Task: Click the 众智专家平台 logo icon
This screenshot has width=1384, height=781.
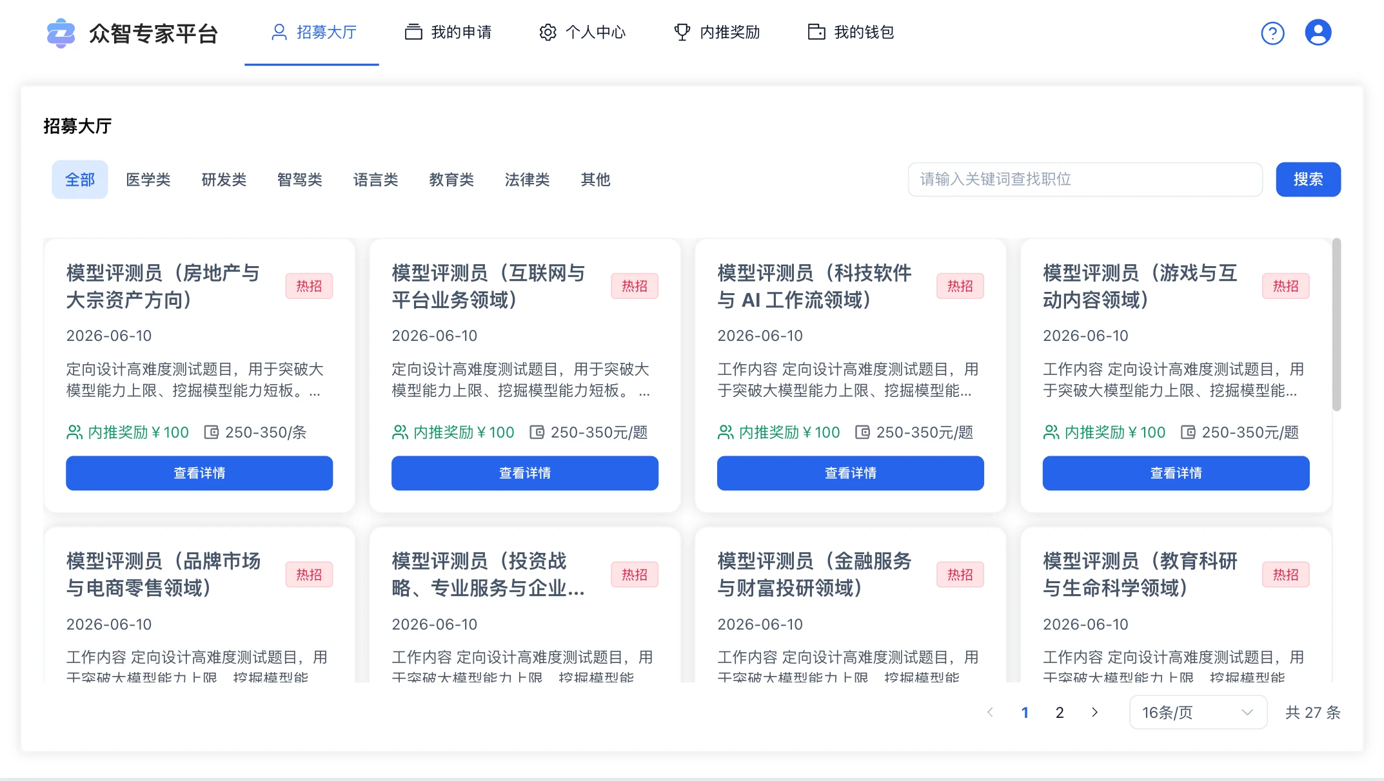Action: point(61,33)
